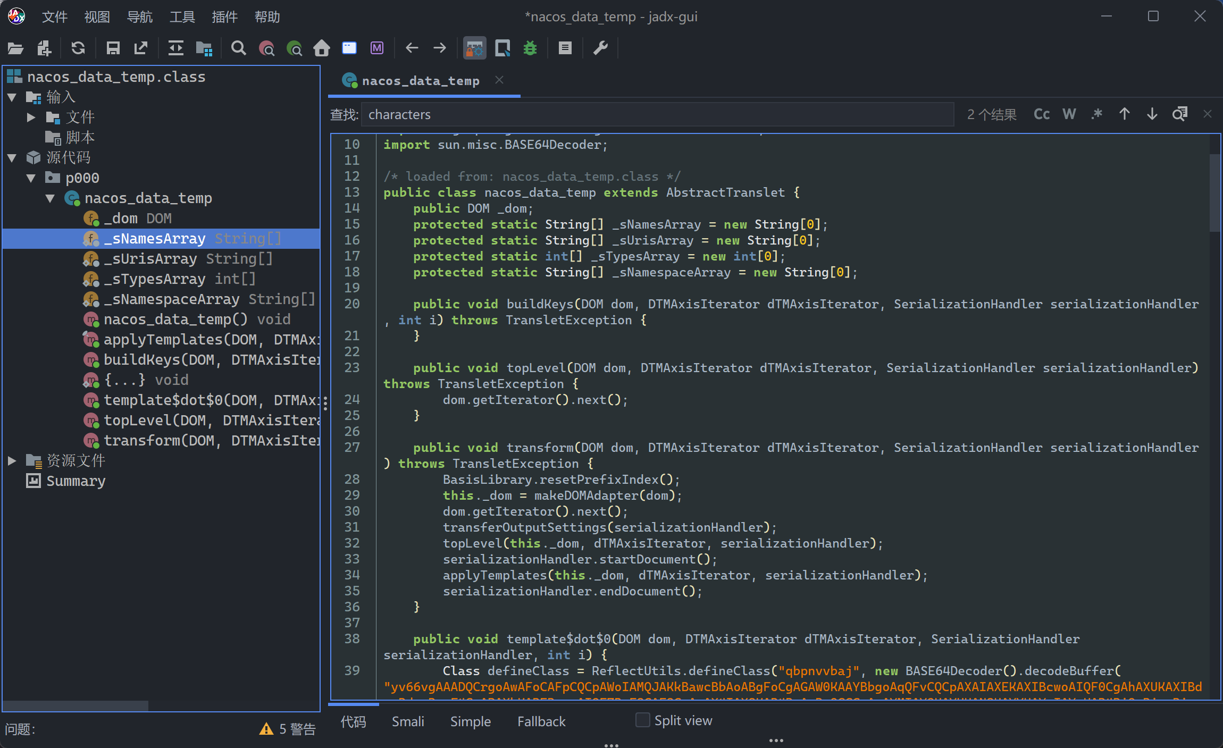Open text search with the magnifier icon
Viewport: 1223px width, 748px height.
(x=239, y=48)
